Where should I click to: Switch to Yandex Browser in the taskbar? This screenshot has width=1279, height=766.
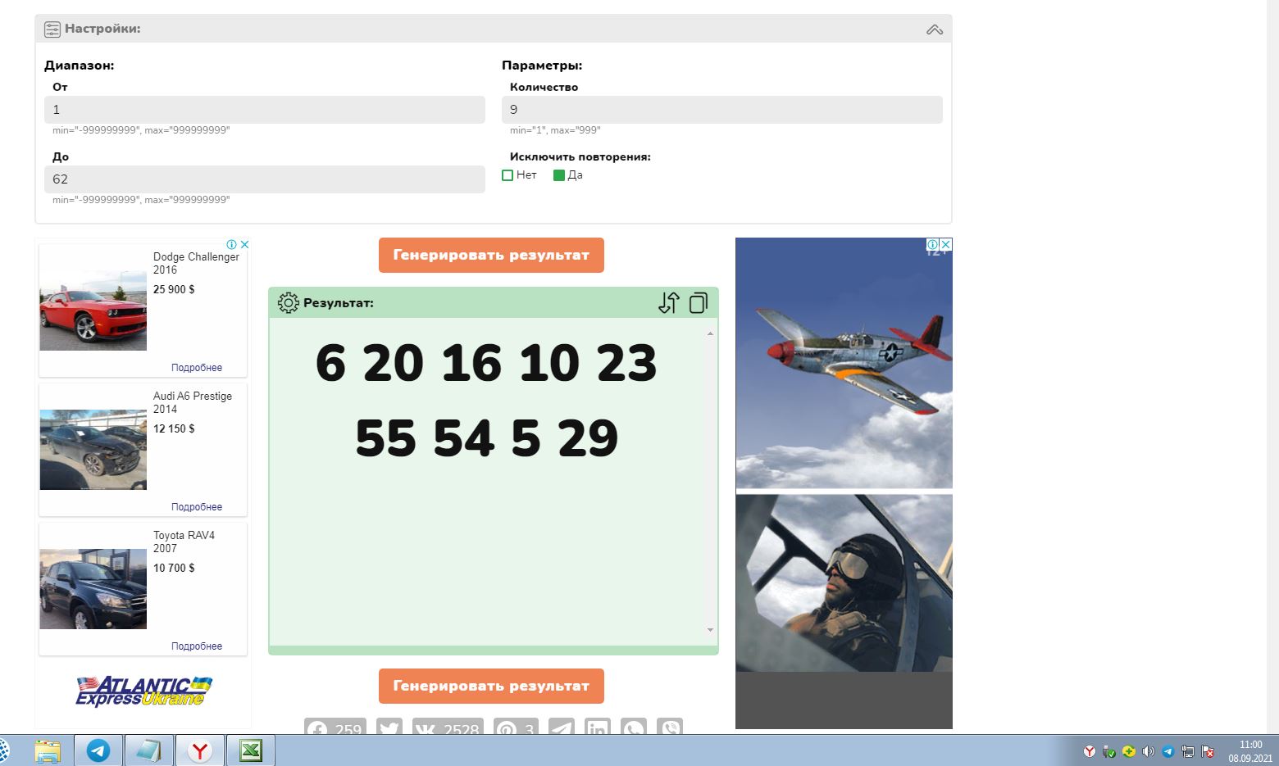(199, 750)
